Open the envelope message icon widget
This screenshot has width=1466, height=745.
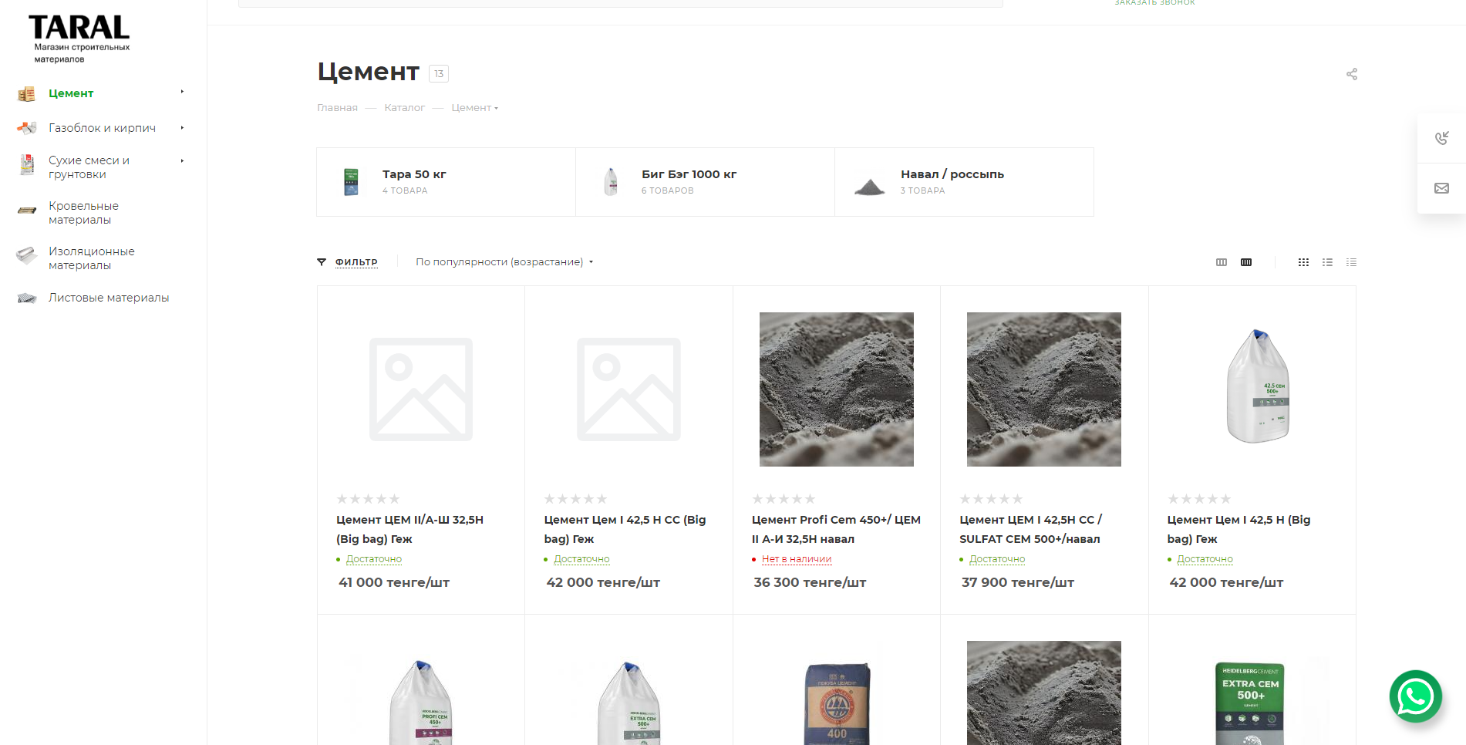tap(1441, 188)
